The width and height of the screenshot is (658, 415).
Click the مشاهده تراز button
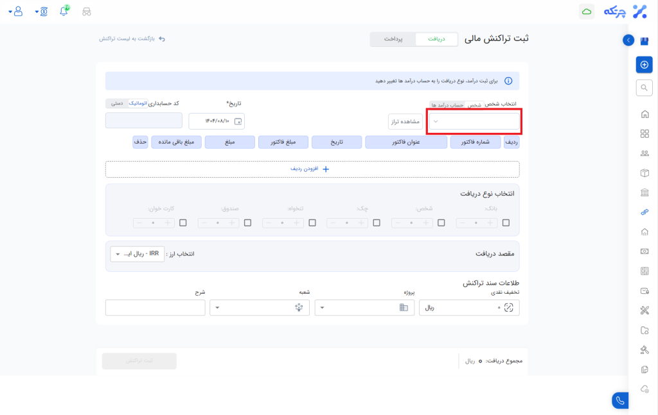coord(405,121)
